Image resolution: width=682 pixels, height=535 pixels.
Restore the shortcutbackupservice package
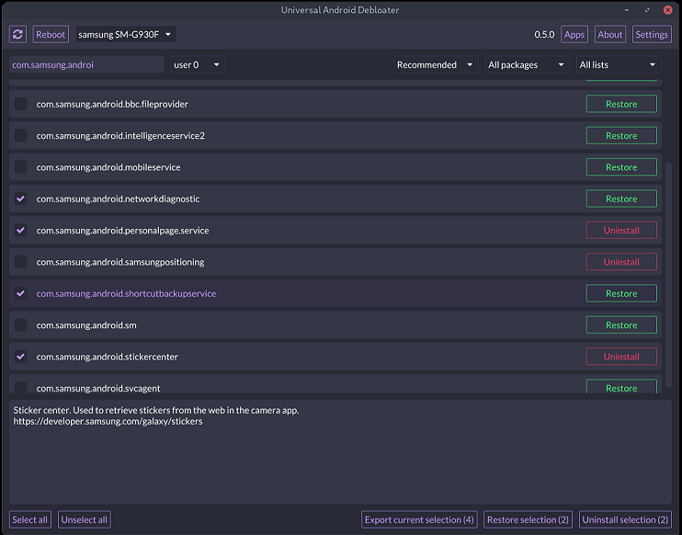tap(621, 293)
